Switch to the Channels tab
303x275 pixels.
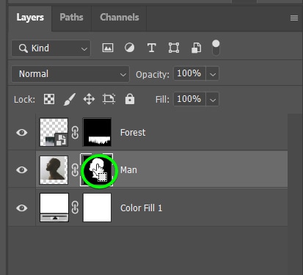[119, 18]
